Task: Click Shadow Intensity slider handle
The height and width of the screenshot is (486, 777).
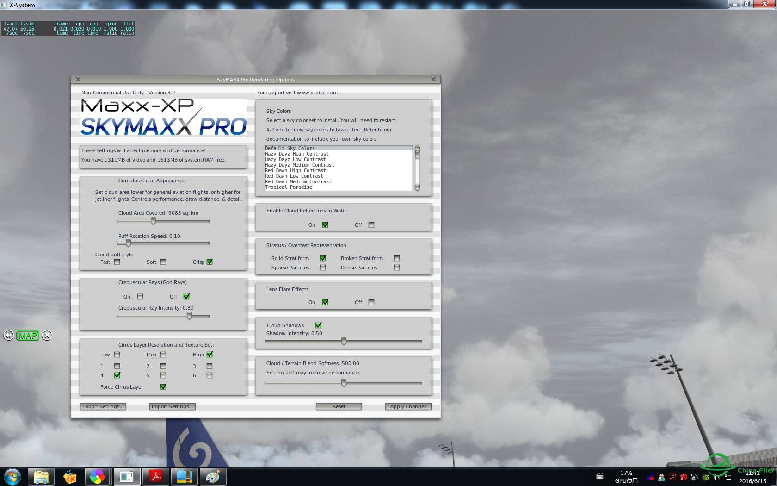Action: (344, 342)
